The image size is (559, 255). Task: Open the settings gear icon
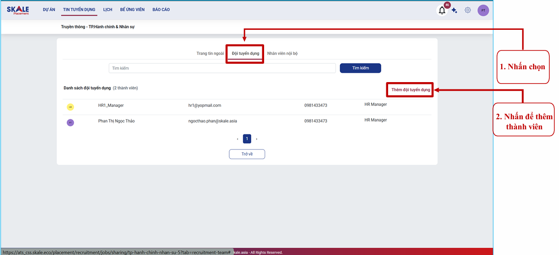point(468,10)
